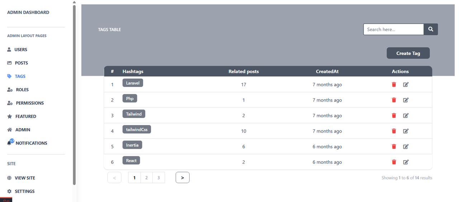Click the Users person icon in sidebar

pyautogui.click(x=9, y=50)
